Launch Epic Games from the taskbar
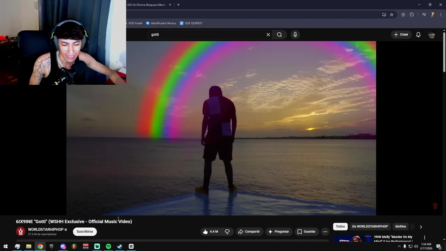The width and height of the screenshot is (446, 251). [52, 246]
